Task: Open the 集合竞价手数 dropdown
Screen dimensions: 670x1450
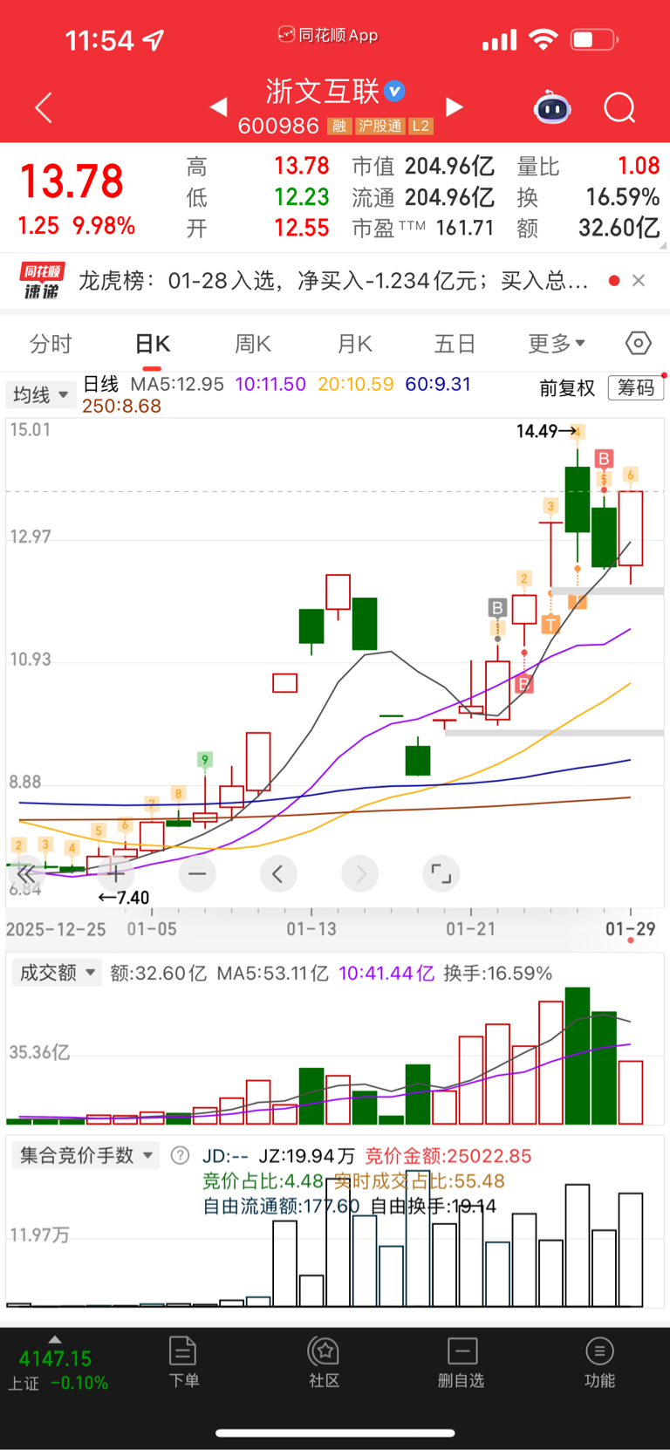Action: (x=85, y=1156)
